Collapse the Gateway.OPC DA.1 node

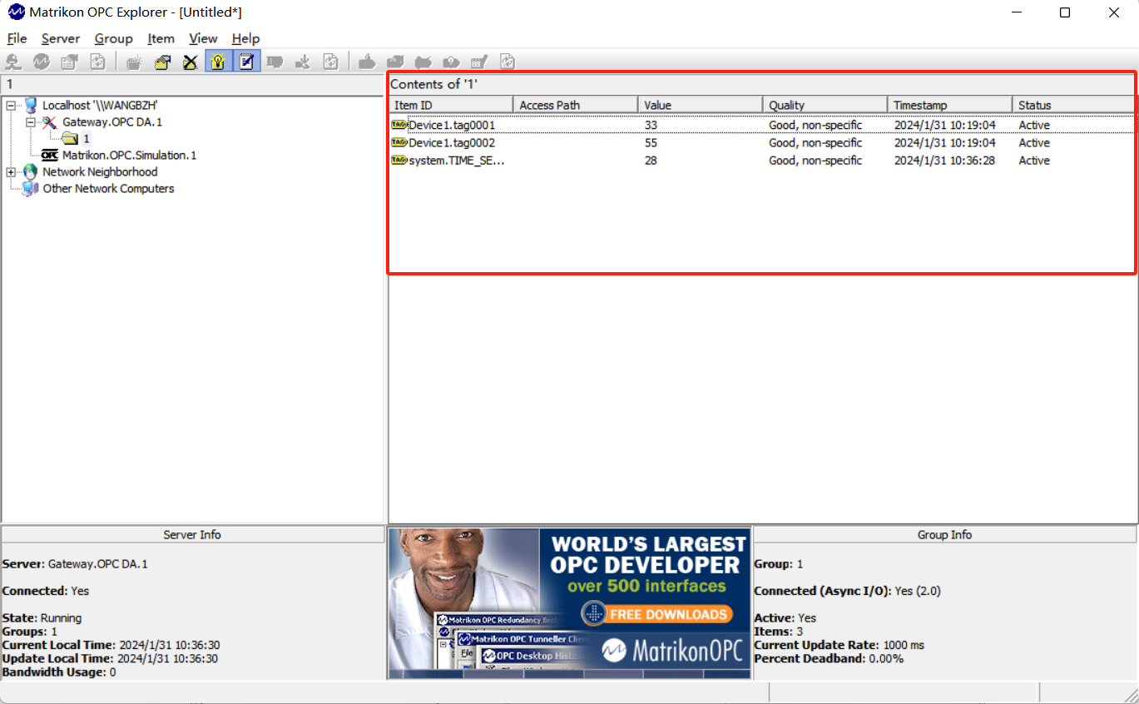[31, 121]
